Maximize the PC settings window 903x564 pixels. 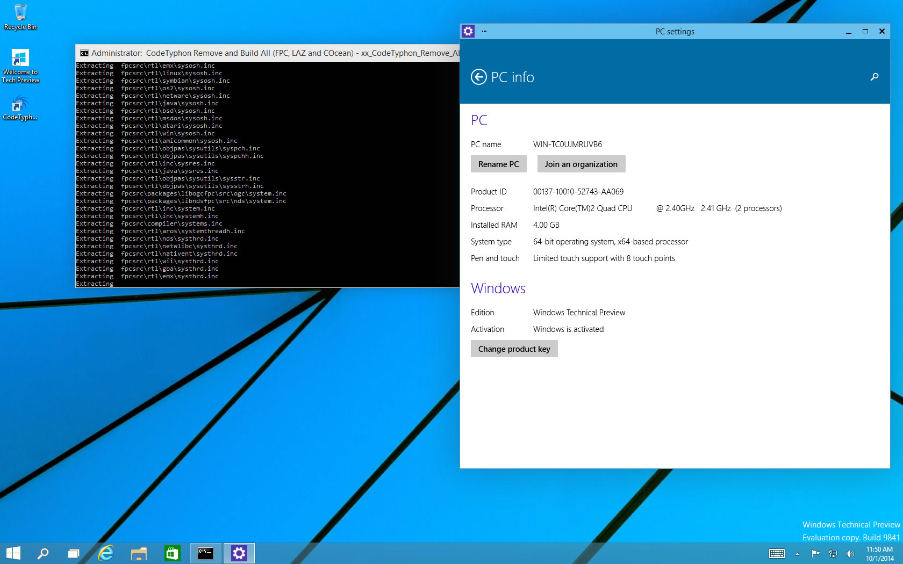tap(865, 32)
